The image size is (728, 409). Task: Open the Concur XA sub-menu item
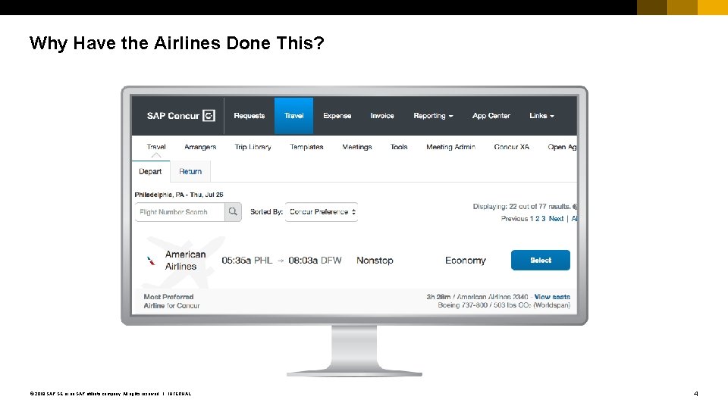coord(512,147)
